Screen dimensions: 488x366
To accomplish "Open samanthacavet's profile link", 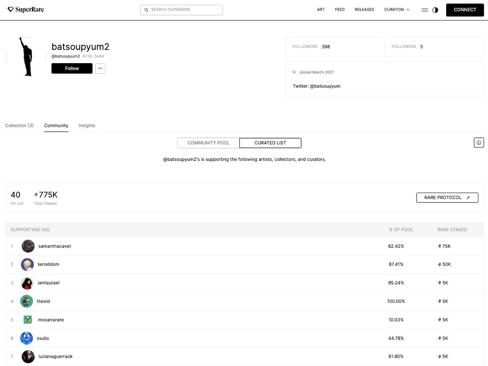I will point(54,246).
